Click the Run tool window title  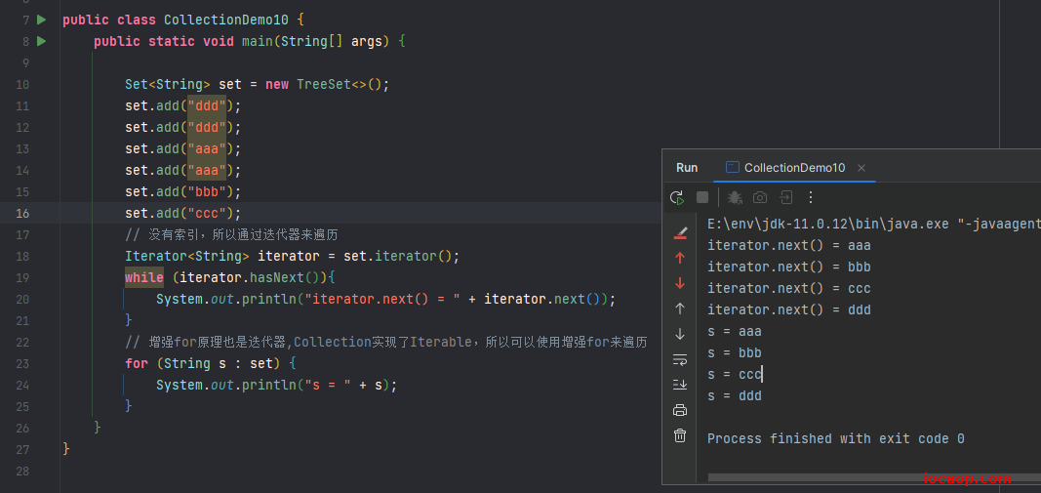[x=687, y=168]
